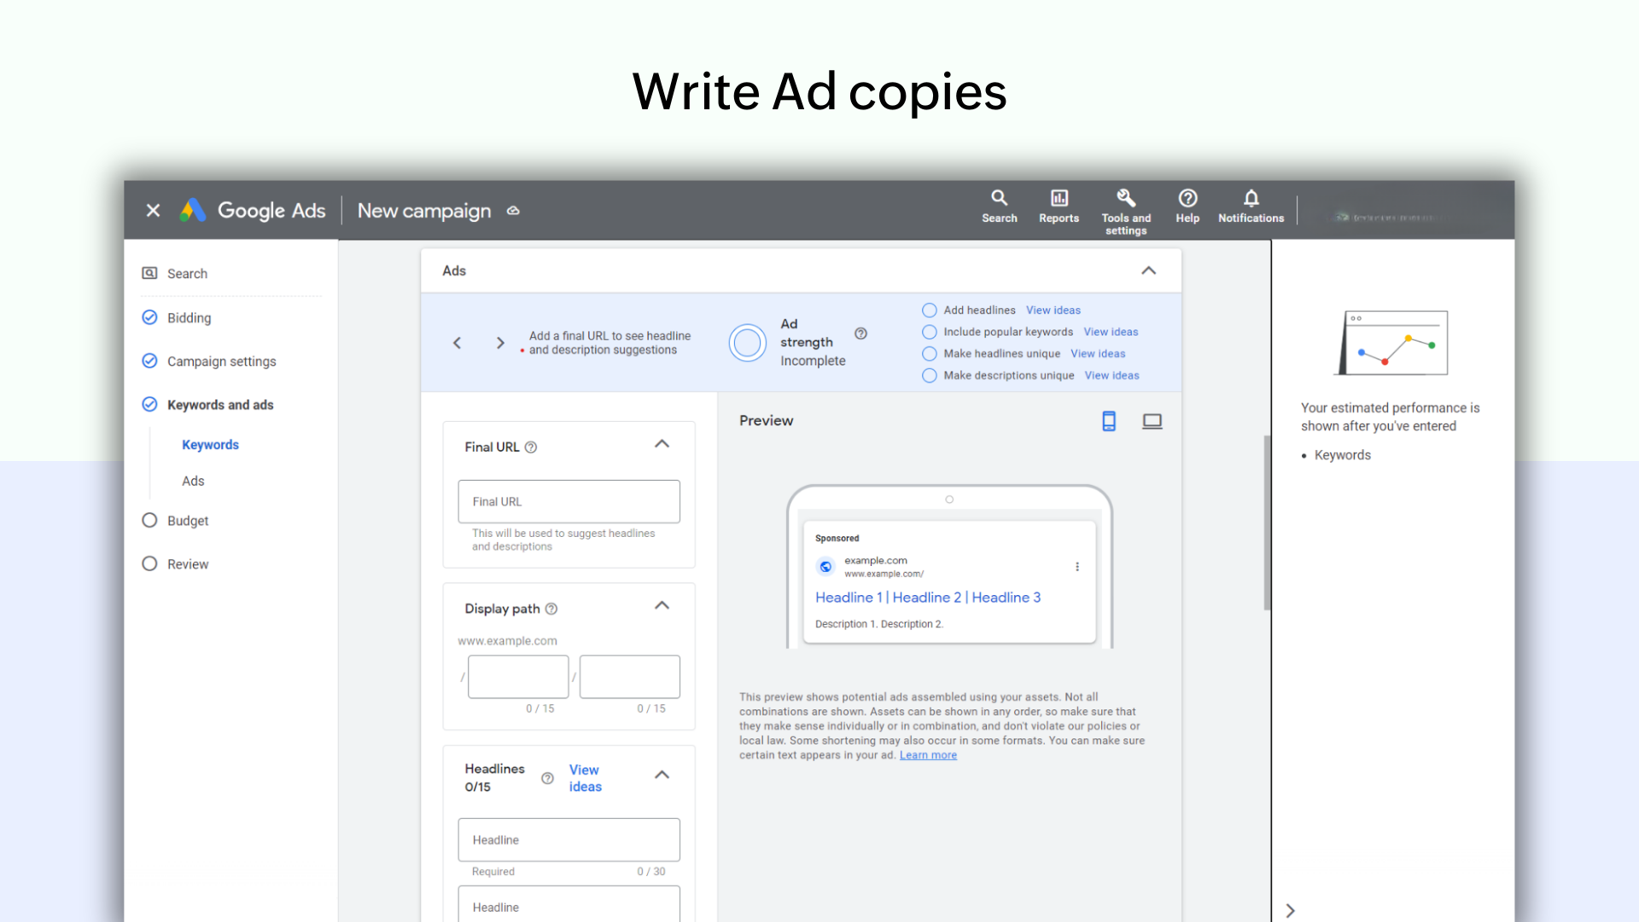
Task: Open View ideas for headlines
Action: click(585, 778)
